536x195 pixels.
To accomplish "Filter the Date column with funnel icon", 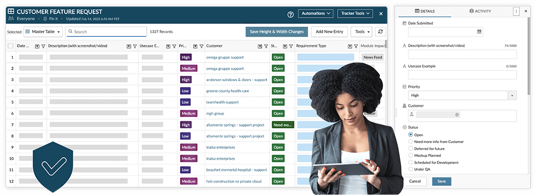I will point(43,46).
